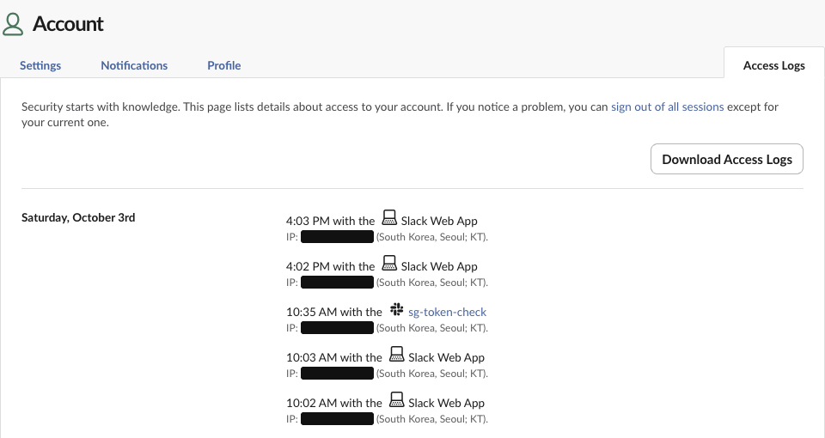Click the 4:03 PM with the text

pyautogui.click(x=330, y=221)
